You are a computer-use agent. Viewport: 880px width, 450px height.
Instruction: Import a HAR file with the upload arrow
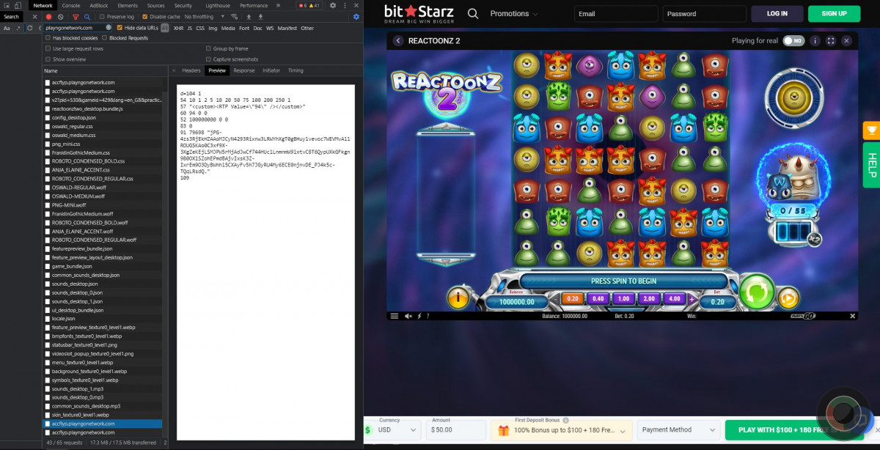point(249,16)
